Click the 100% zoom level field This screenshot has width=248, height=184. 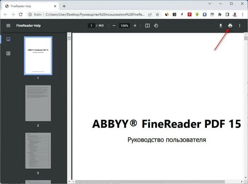tap(124, 25)
